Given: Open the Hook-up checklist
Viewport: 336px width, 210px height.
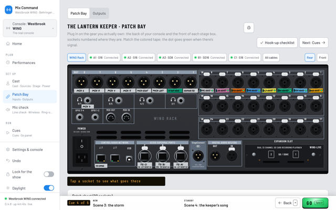Looking at the screenshot, I should [x=277, y=43].
